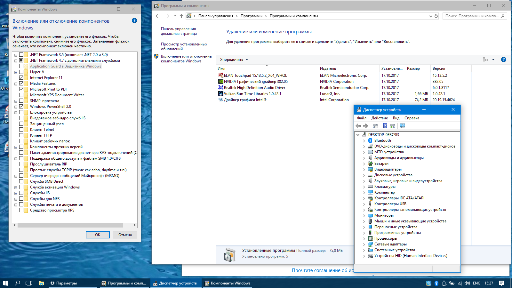
Task: Select Дисковые устройства row in Device Manager
Action: 393,175
